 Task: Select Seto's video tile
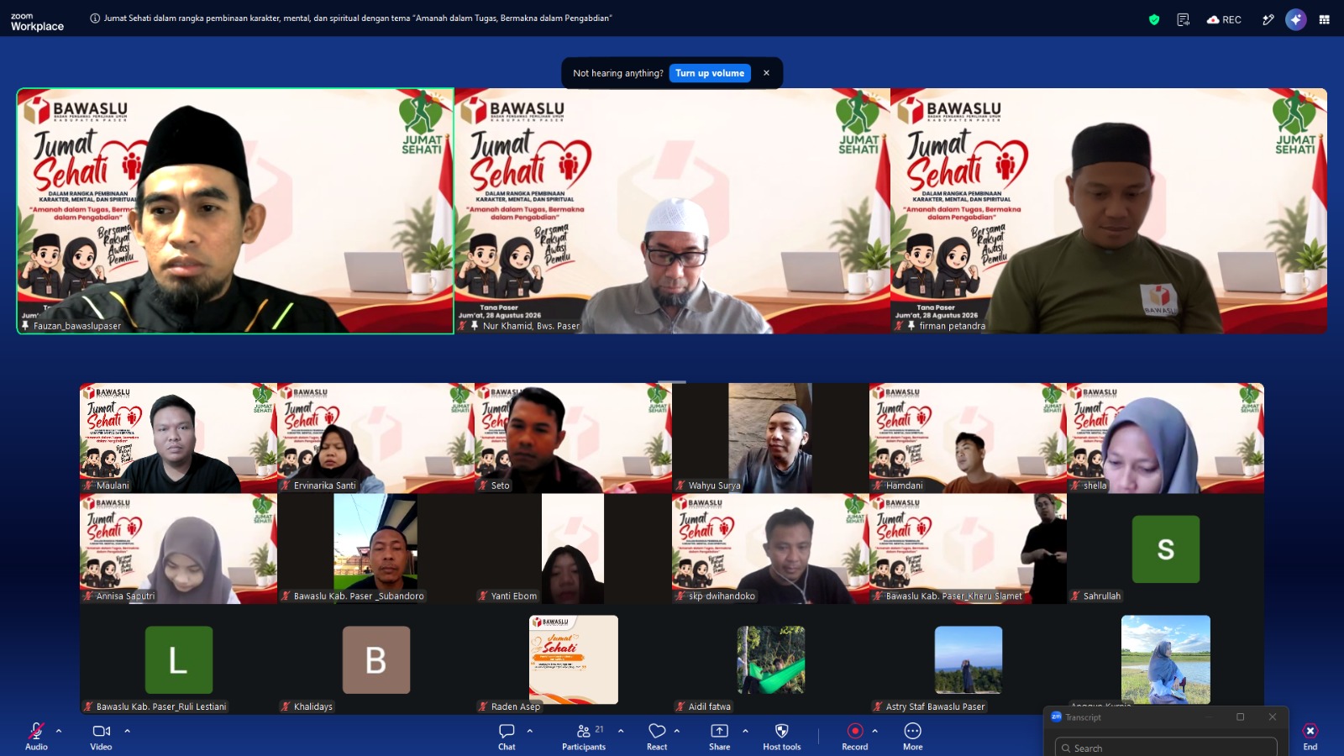coord(573,438)
